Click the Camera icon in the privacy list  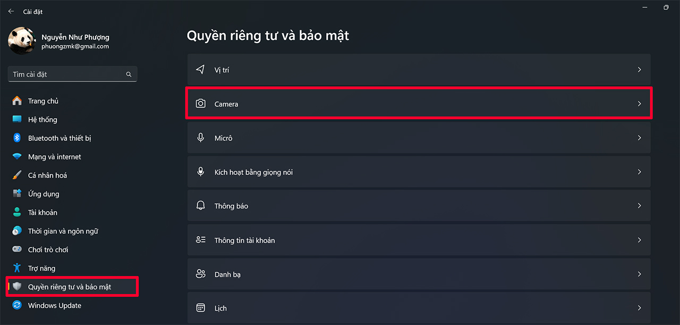(x=200, y=104)
